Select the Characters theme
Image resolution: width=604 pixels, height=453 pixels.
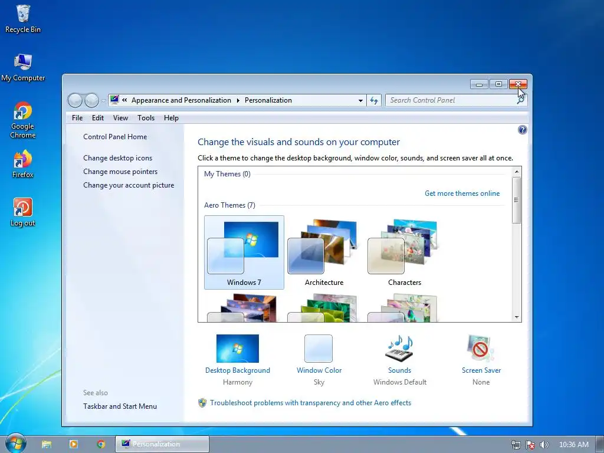404,252
